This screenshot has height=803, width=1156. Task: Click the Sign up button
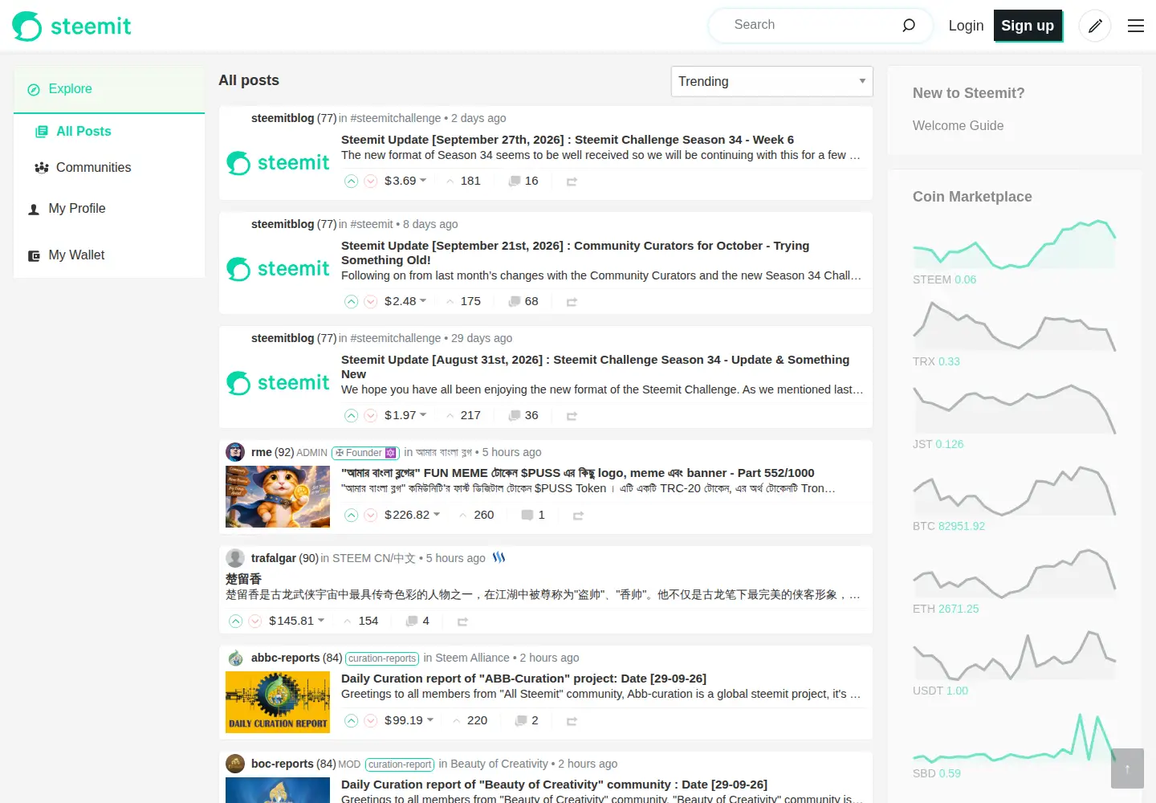click(x=1028, y=26)
